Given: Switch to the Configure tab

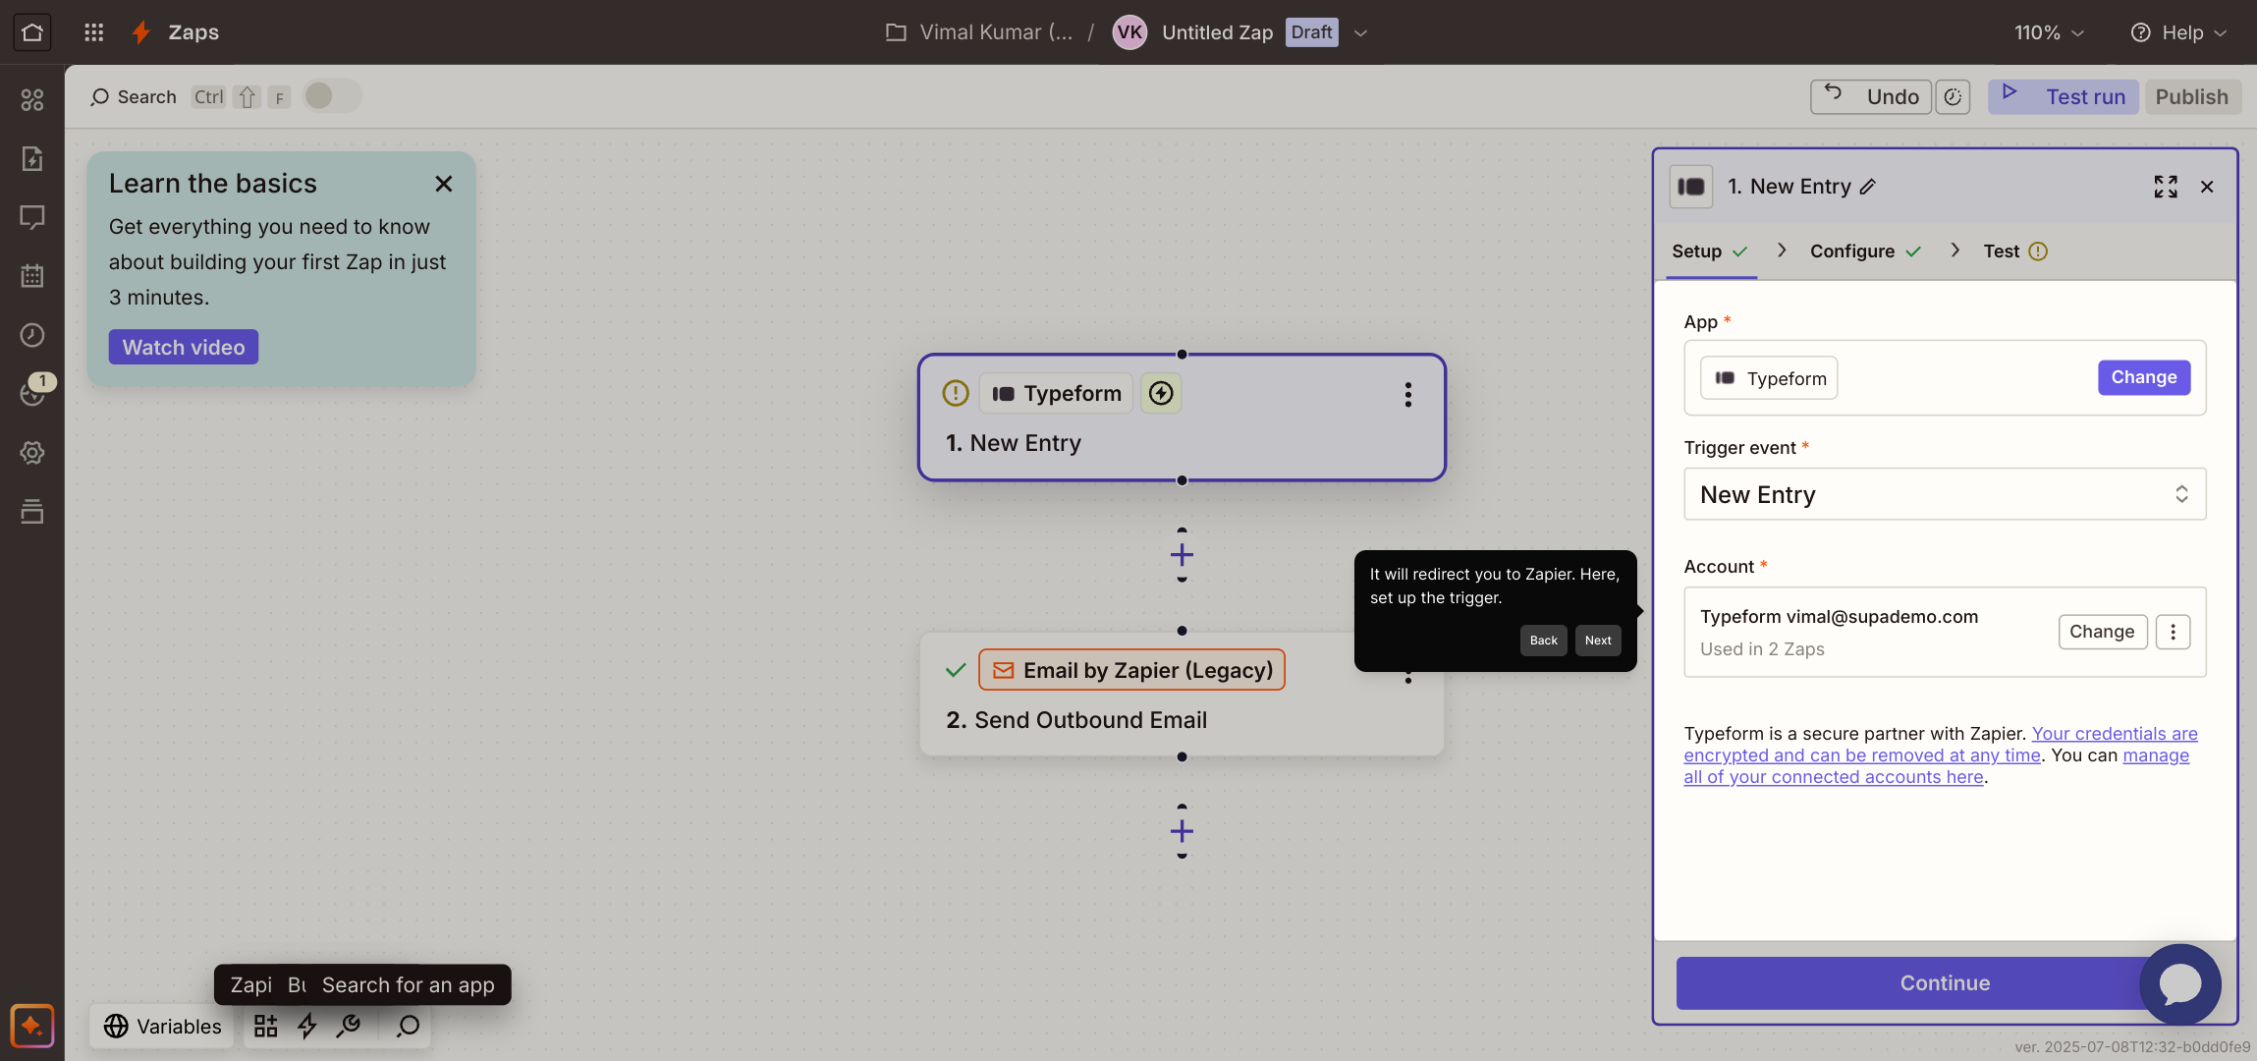Looking at the screenshot, I should [x=1865, y=251].
